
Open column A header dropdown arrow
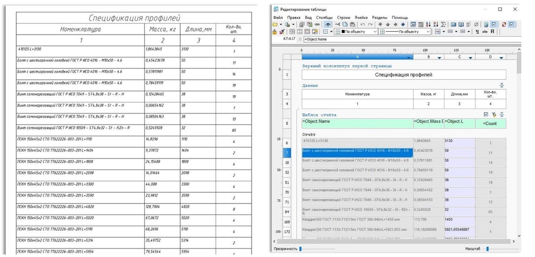[x=408, y=58]
